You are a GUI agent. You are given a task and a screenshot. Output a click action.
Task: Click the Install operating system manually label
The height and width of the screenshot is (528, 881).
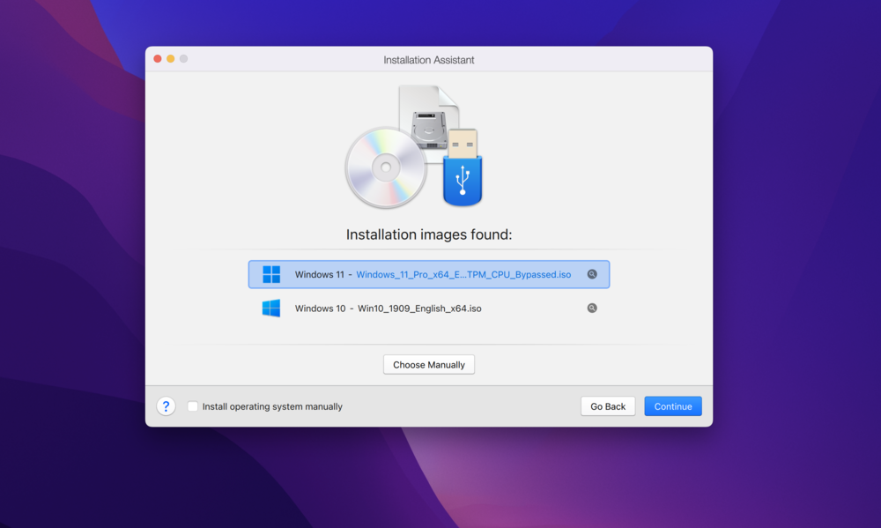(x=272, y=406)
